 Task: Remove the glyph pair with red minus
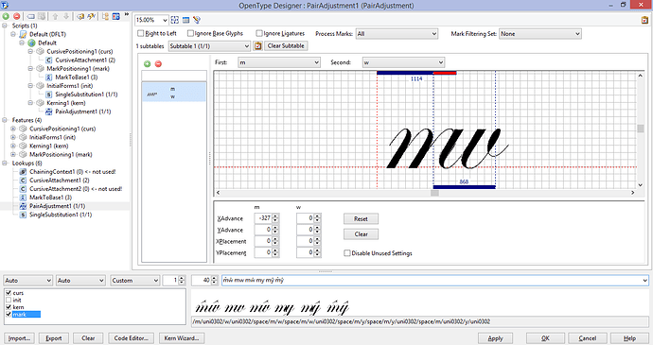(x=158, y=63)
